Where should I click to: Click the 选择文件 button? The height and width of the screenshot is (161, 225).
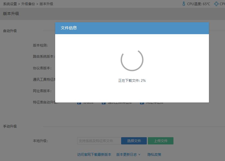(134, 141)
